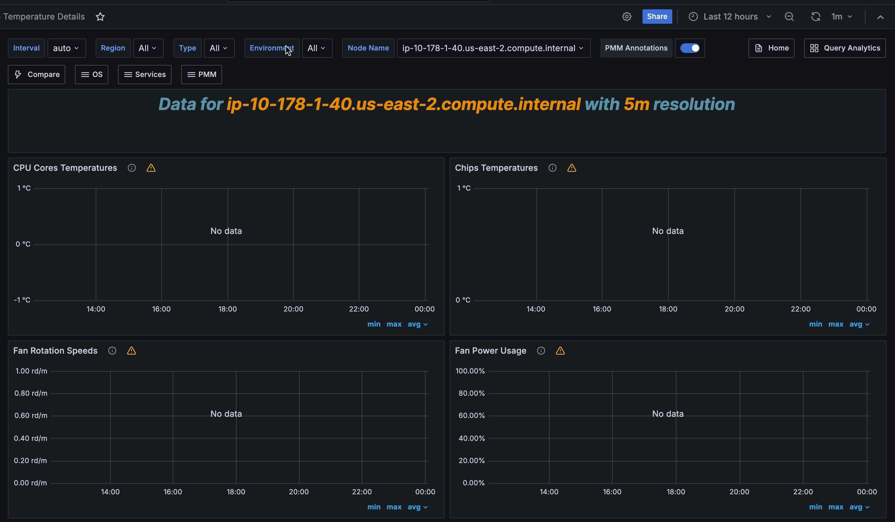895x522 pixels.
Task: Star the Temperature Details dashboard
Action: 100,17
